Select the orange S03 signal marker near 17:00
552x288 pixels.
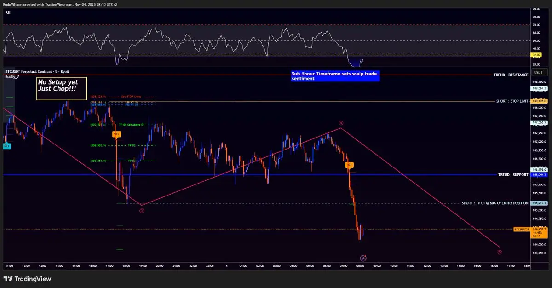(x=116, y=134)
